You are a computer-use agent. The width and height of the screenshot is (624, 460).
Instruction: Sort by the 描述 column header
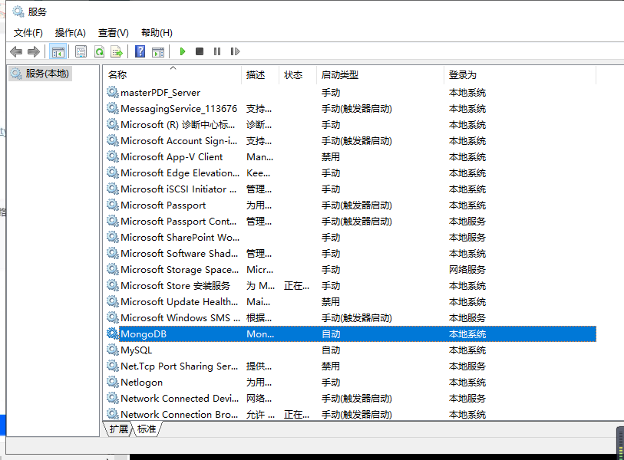pyautogui.click(x=260, y=74)
